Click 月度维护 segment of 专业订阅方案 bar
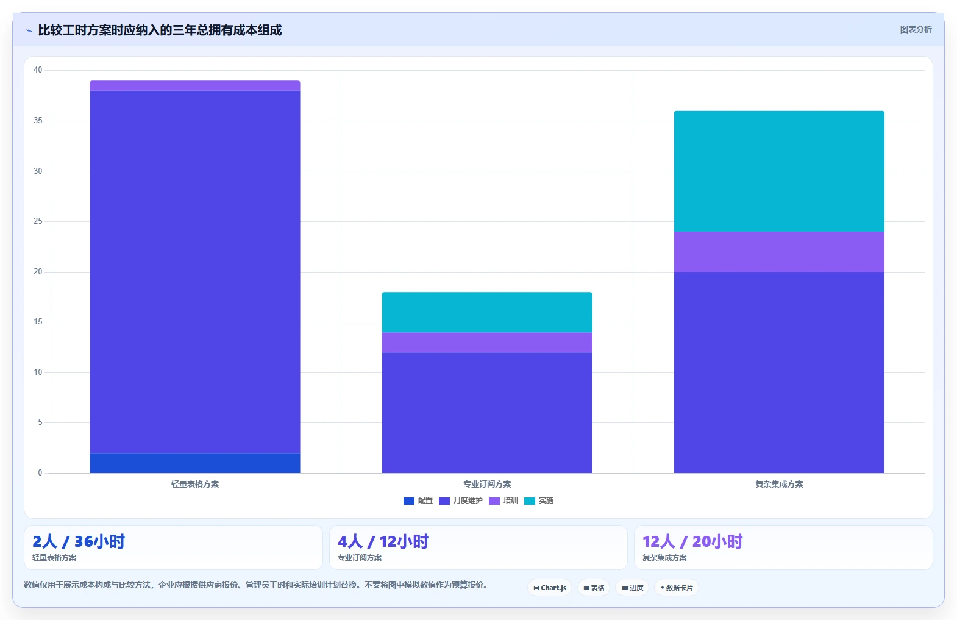 tap(487, 413)
